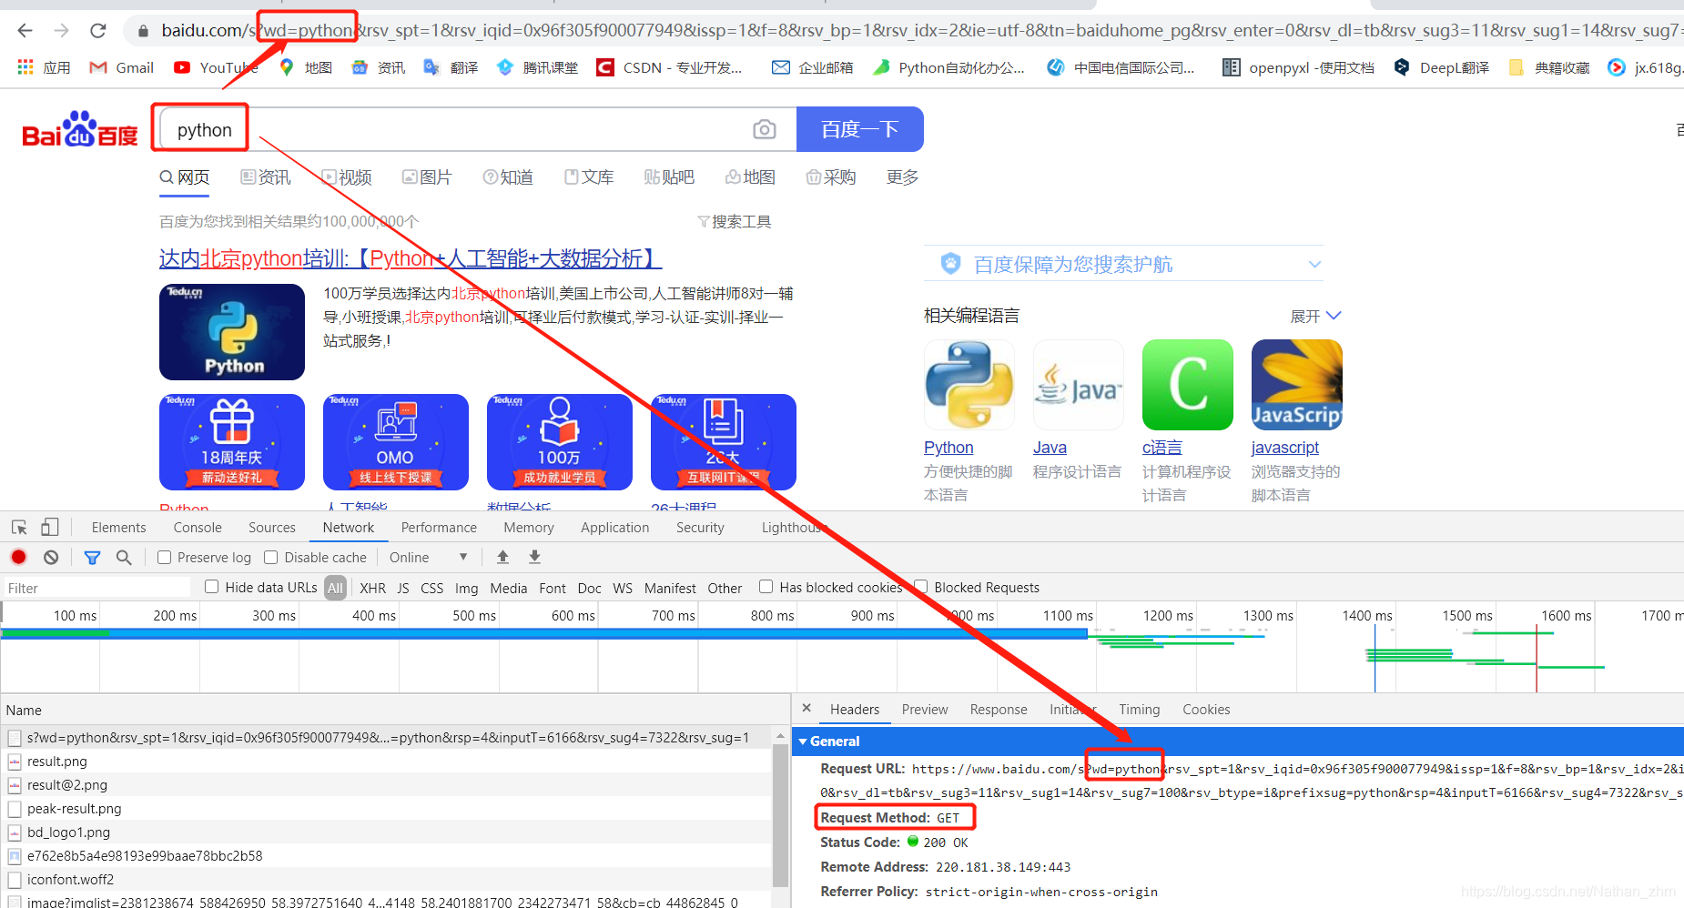The width and height of the screenshot is (1684, 908).
Task: Select the 资讯 search category
Action: pos(266,177)
